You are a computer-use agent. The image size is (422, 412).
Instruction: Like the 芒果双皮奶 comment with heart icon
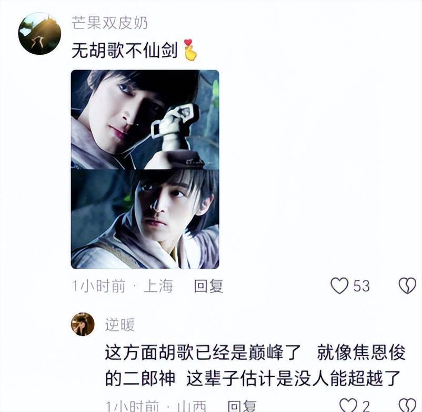coord(339,286)
